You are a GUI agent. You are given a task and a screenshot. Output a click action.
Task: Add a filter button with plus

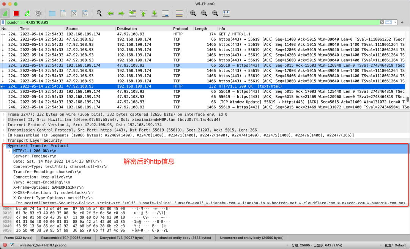(402, 22)
